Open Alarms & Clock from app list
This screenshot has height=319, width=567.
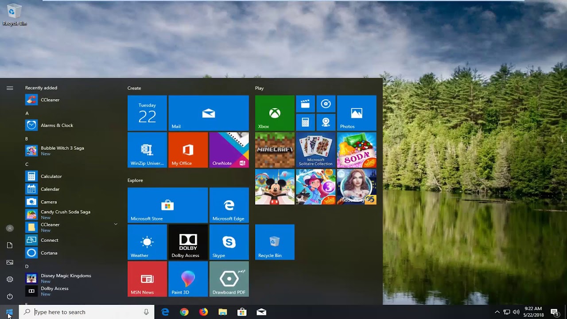[73, 125]
